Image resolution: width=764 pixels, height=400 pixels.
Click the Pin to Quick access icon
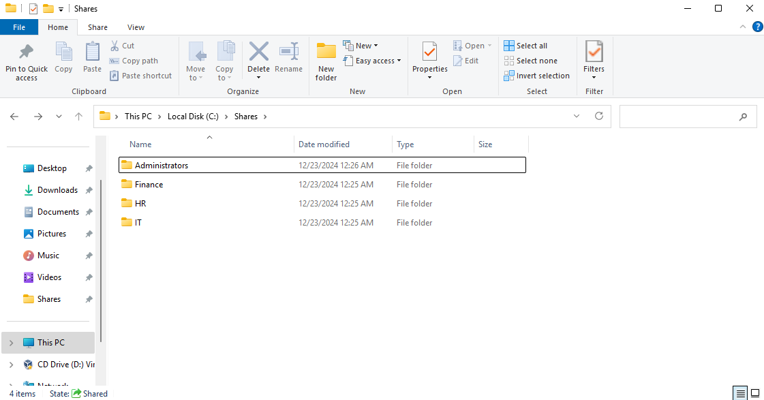27,52
